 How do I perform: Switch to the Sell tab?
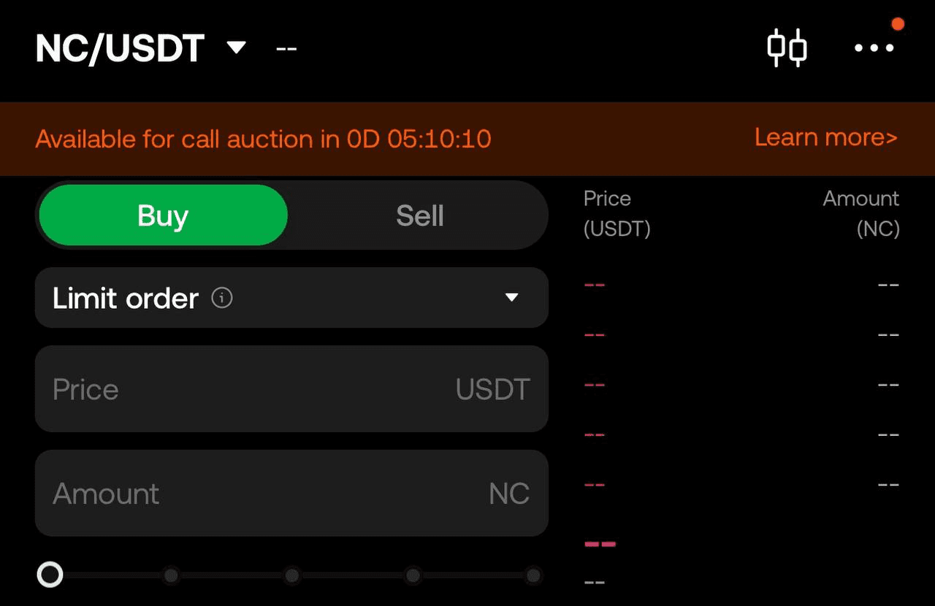coord(419,215)
